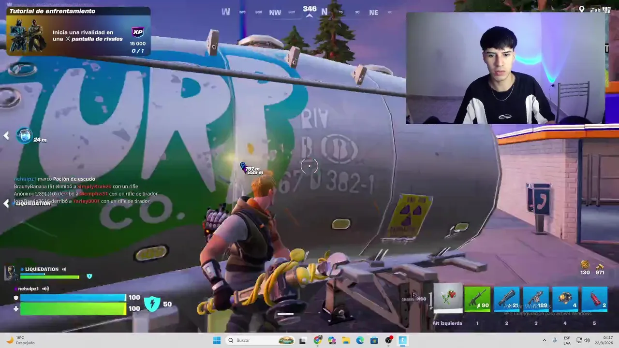Image resolution: width=619 pixels, height=348 pixels.
Task: Click the 'Memphis31' name in kill feed
Action: click(94, 194)
